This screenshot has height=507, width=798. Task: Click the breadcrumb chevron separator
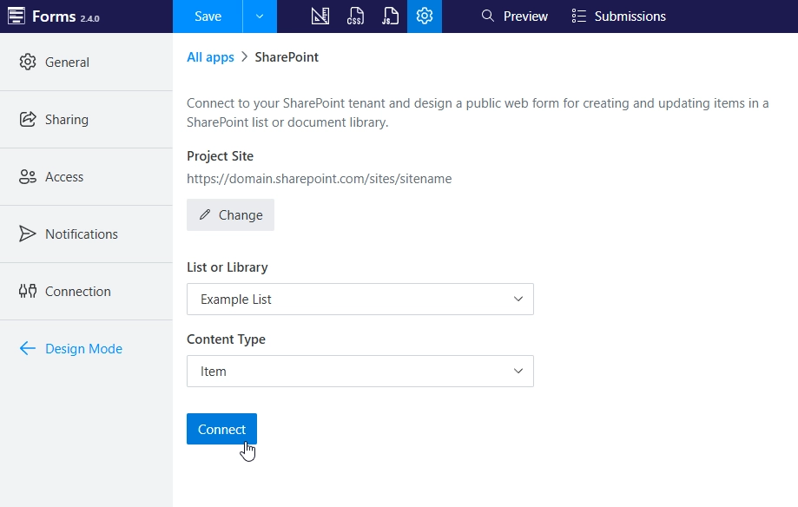coord(244,56)
